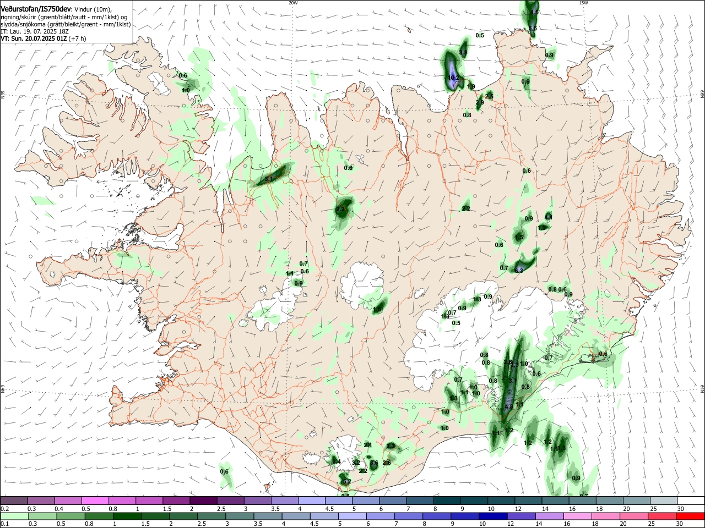Select the 3.8 value above the 10.2 cell
The height and width of the screenshot is (528, 705).
coord(463,53)
